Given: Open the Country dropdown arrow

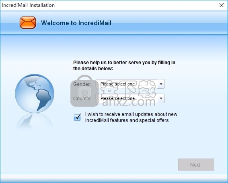Looking at the screenshot, I should (x=161, y=98).
